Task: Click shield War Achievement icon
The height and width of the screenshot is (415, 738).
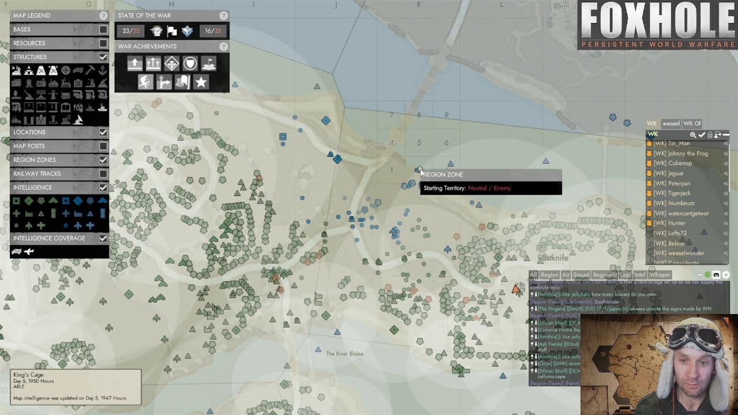Action: 190,63
